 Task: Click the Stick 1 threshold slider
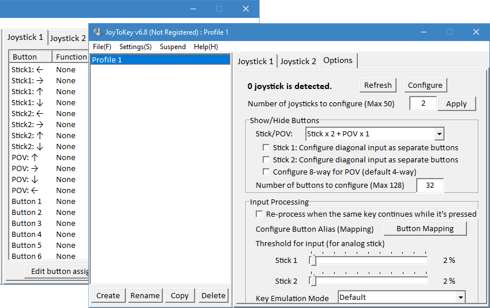368,261
